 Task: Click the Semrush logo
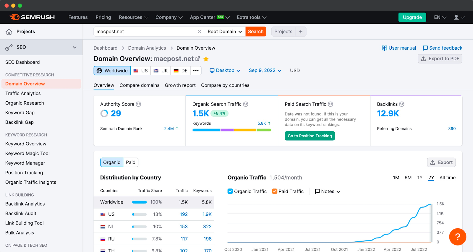pos(32,17)
